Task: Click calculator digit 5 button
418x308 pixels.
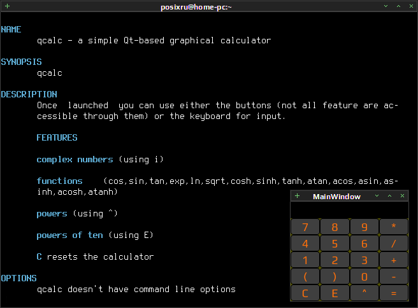Action: pos(335,243)
